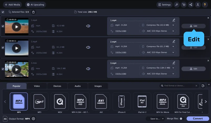Screen dimensions: 211x123
Task: Click the Add Media button
Action: click(13, 5)
